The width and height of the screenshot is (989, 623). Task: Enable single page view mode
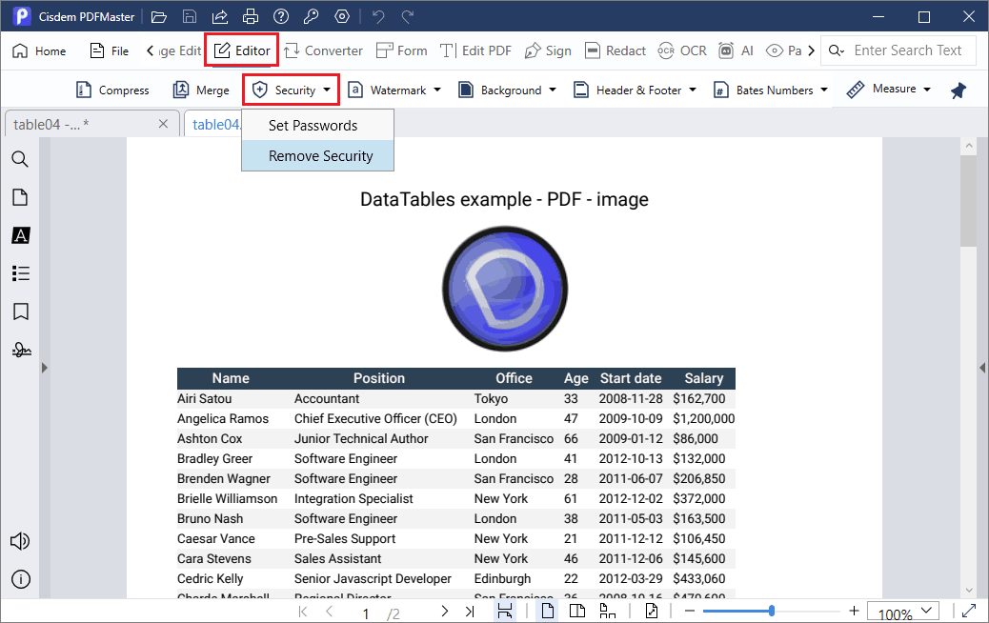[549, 611]
